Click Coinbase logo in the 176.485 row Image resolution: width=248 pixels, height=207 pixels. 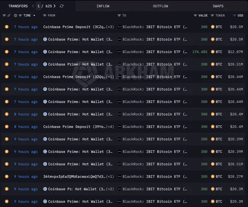pos(45,52)
